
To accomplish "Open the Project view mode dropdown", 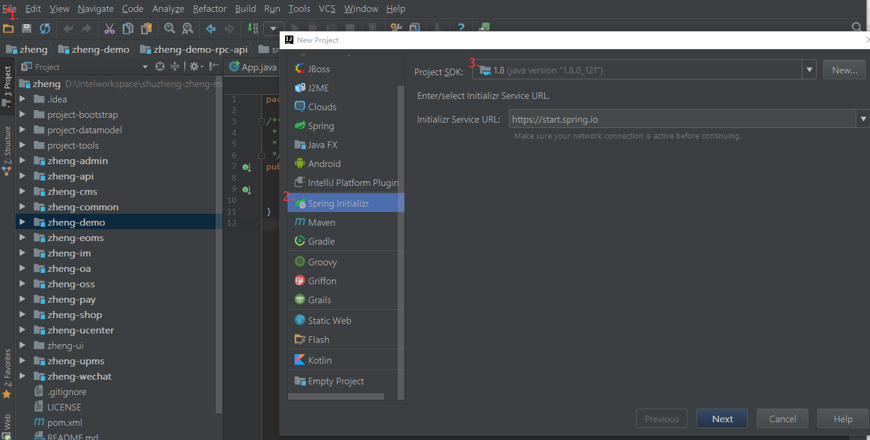I will click(x=145, y=67).
